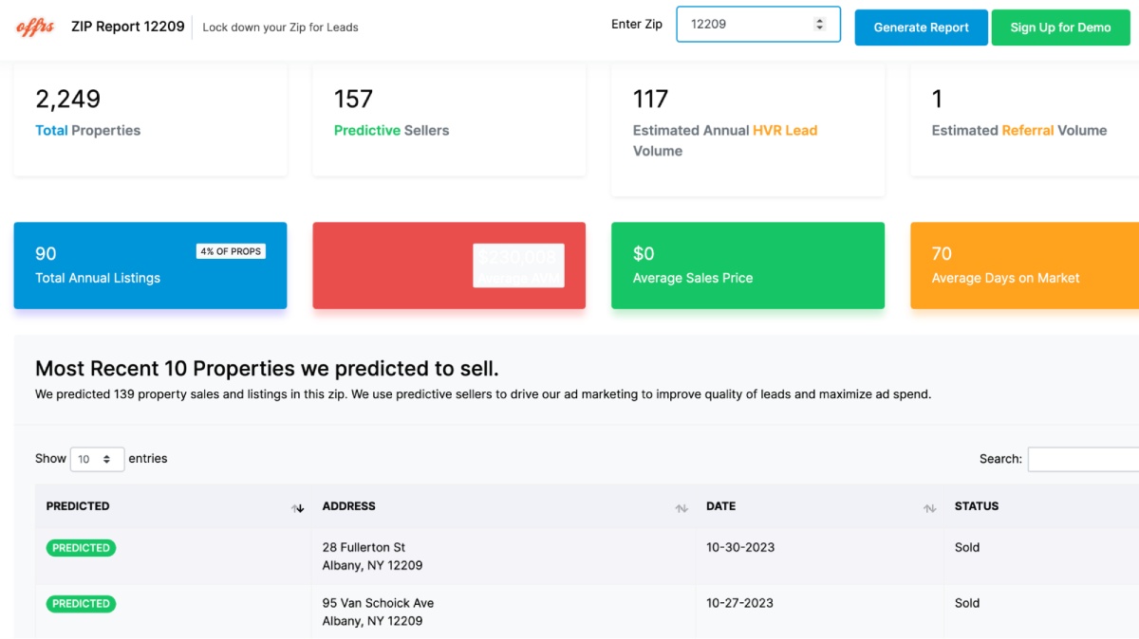Select the Predictive Sellers stat card
Image resolution: width=1139 pixels, height=639 pixels.
449,119
